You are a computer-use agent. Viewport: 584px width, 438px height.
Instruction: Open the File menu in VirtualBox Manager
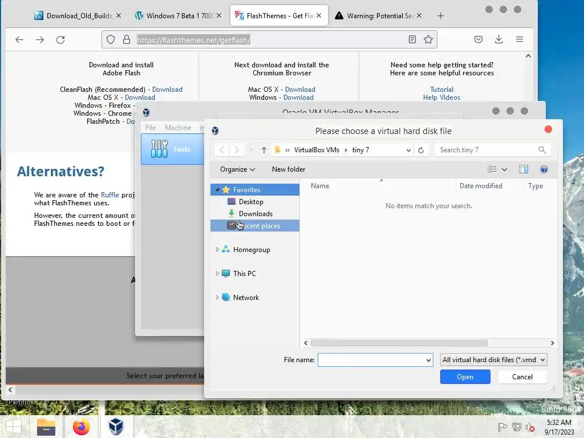point(151,128)
